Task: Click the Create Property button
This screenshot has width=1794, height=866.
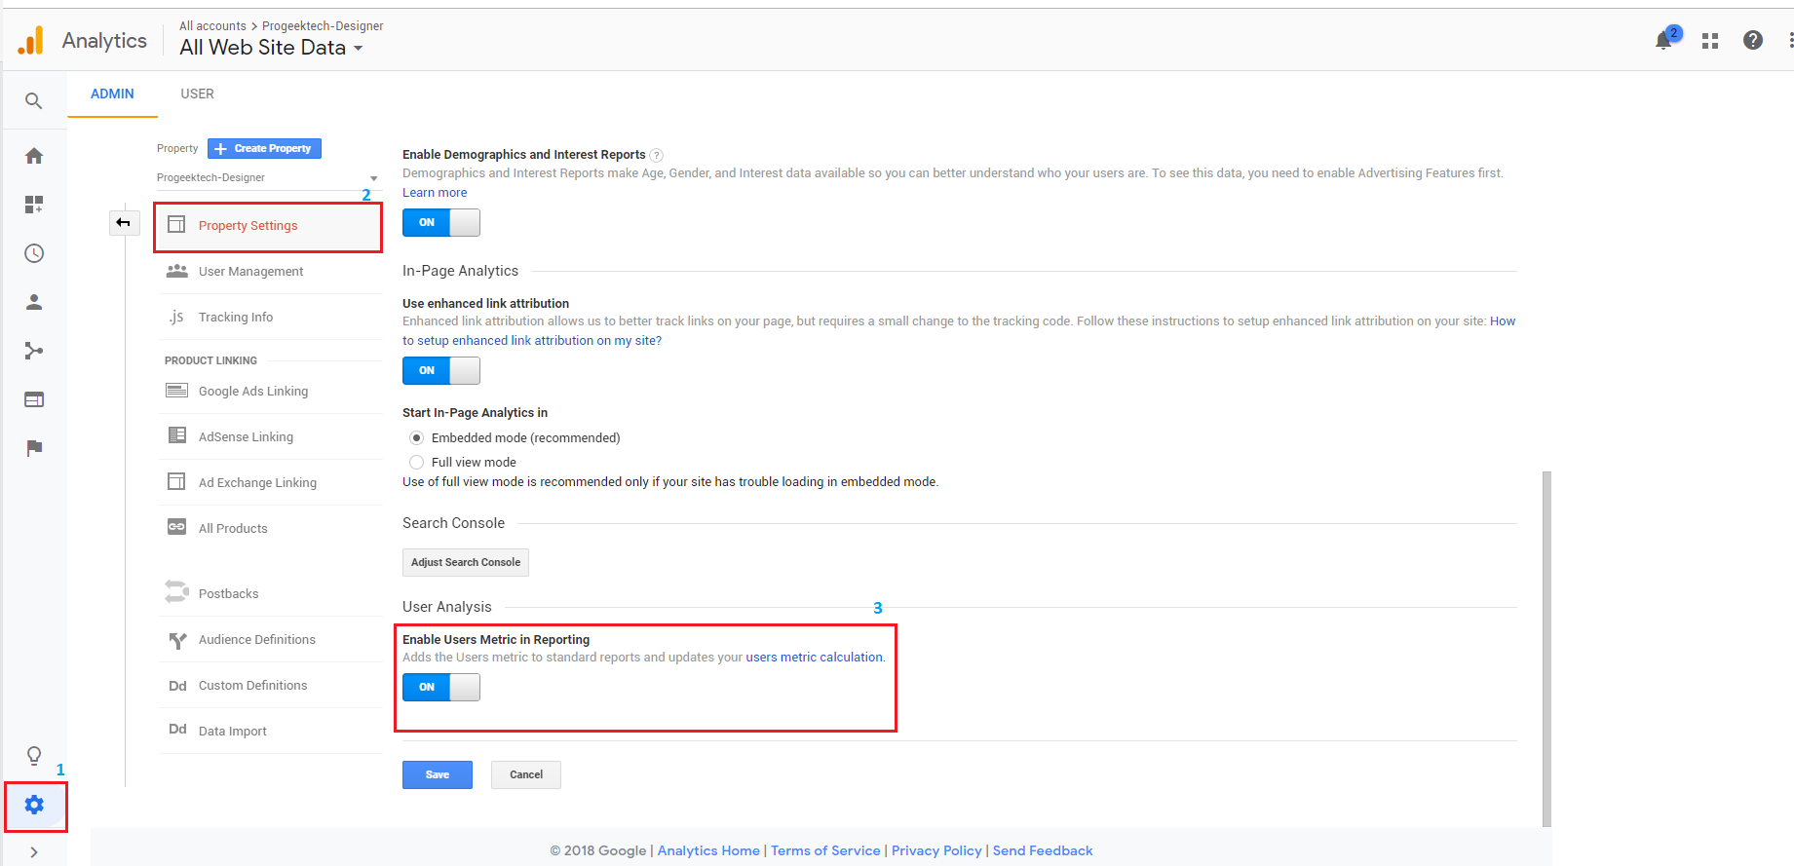Action: [x=264, y=148]
